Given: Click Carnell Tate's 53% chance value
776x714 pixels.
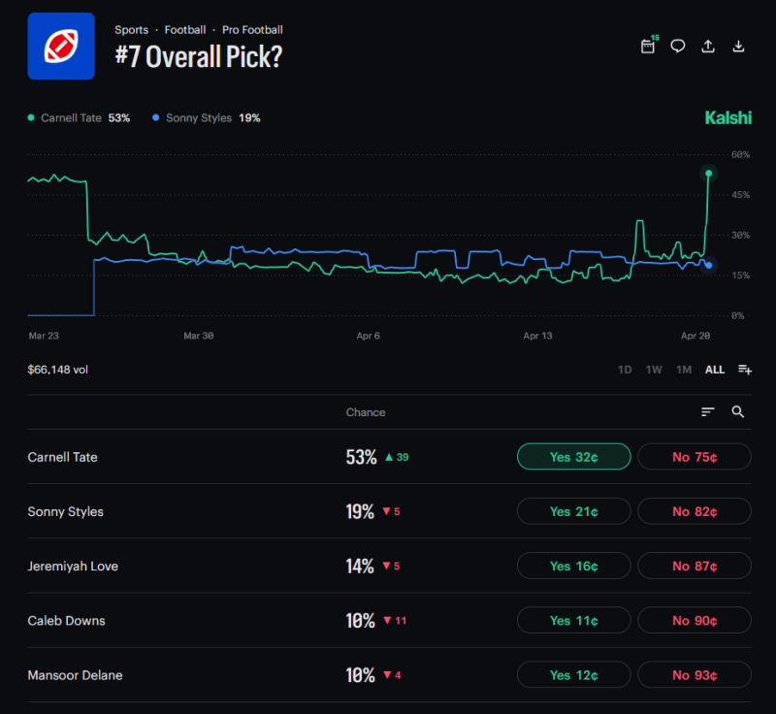Looking at the screenshot, I should (361, 457).
